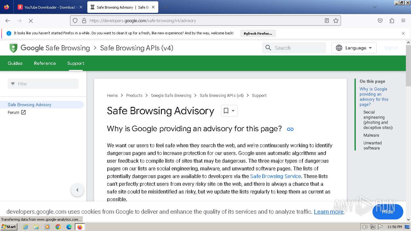Image resolution: width=411 pixels, height=231 pixels.
Task: Collapse the side navigation panel
Action: 77,190
